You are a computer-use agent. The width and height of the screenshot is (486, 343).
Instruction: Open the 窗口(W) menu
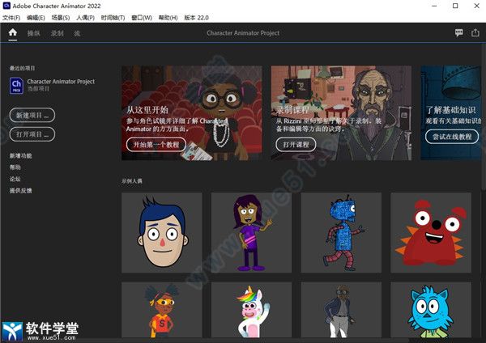coord(142,18)
